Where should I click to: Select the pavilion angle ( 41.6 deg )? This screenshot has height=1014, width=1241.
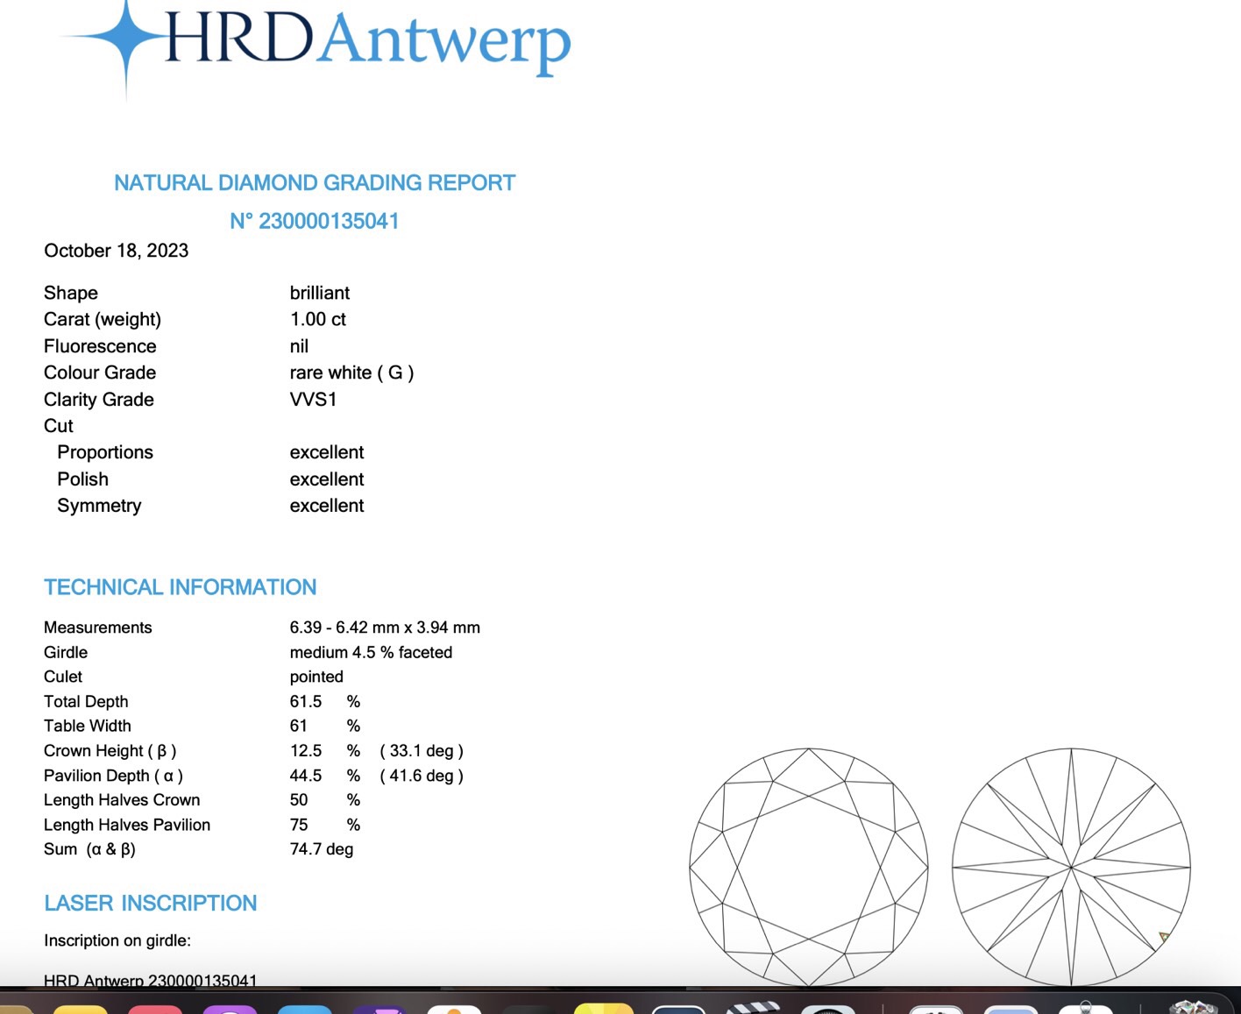pos(422,776)
